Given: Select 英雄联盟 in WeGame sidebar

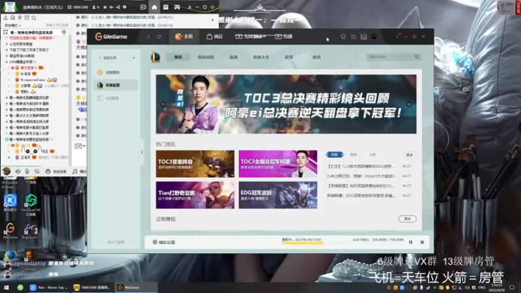Looking at the screenshot, I should click(115, 85).
